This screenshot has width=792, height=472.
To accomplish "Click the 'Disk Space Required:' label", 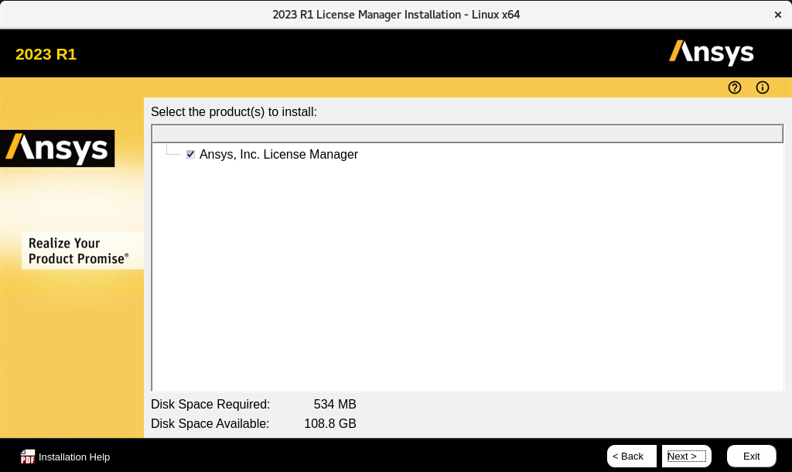I will coord(210,404).
